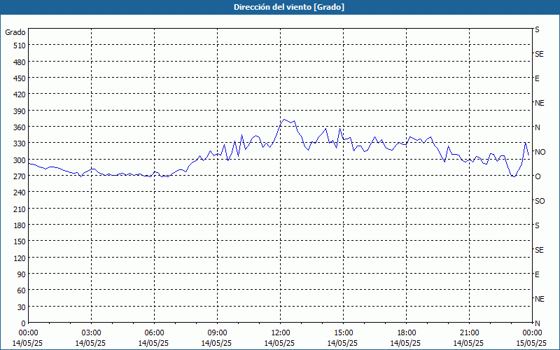Viewport: 560px width, 350px height.
Task: Click the 14/05/25 date under 18:00
Action: click(405, 343)
